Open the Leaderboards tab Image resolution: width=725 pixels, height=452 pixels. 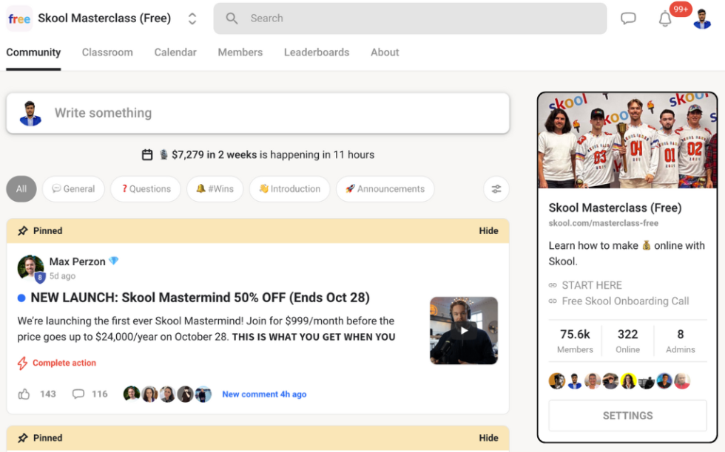click(317, 52)
